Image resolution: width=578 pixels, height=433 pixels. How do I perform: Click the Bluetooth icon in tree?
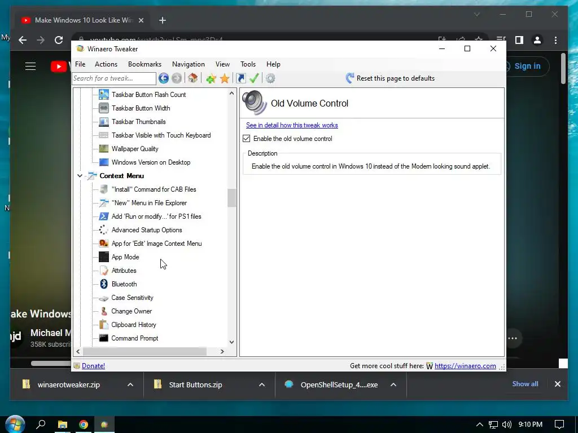pos(104,284)
